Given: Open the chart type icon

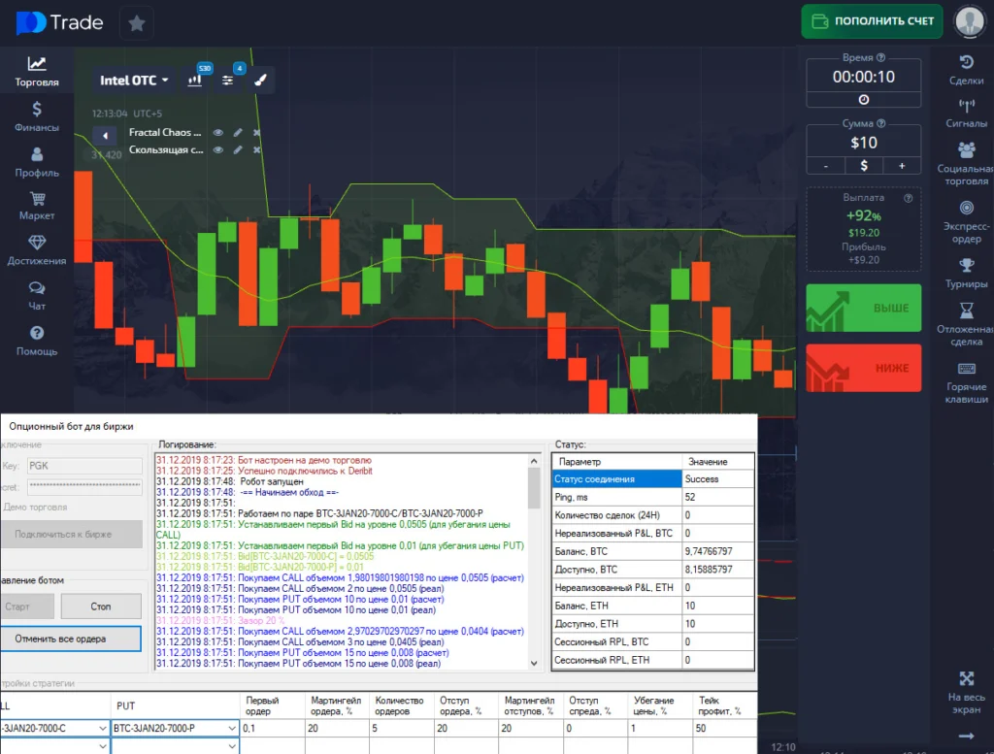Looking at the screenshot, I should (195, 81).
